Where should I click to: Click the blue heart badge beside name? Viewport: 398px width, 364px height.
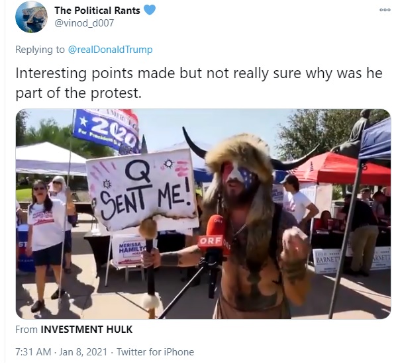point(150,10)
